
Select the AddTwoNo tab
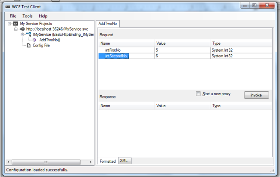click(108, 24)
